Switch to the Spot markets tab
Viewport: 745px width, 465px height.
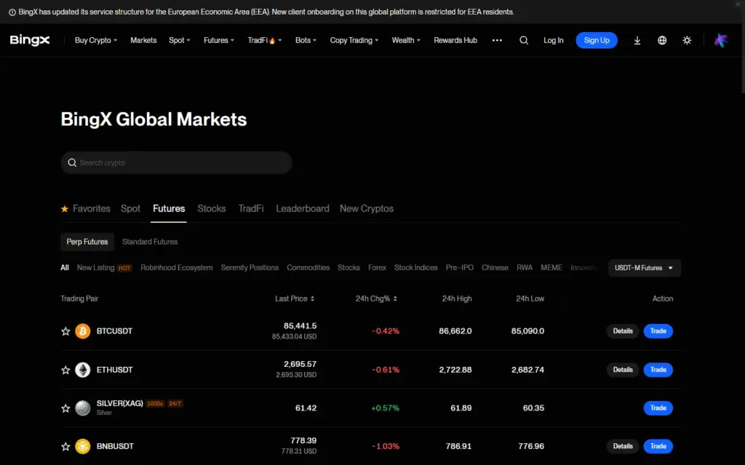tap(130, 209)
